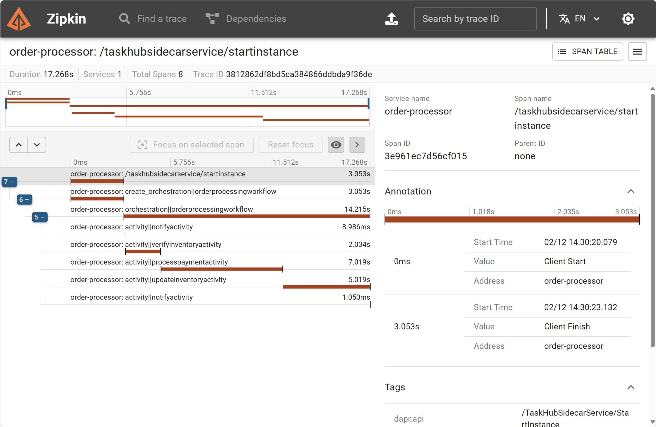Collapse the span tree node labeled 6
The height and width of the screenshot is (427, 656).
tap(24, 199)
